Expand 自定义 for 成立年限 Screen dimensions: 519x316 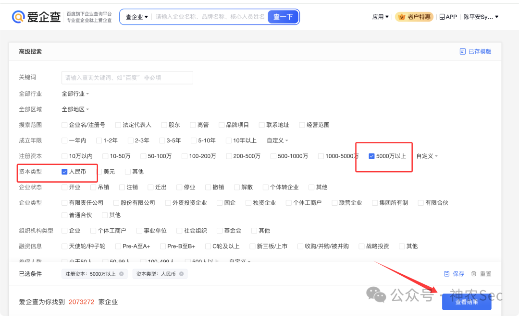(277, 140)
